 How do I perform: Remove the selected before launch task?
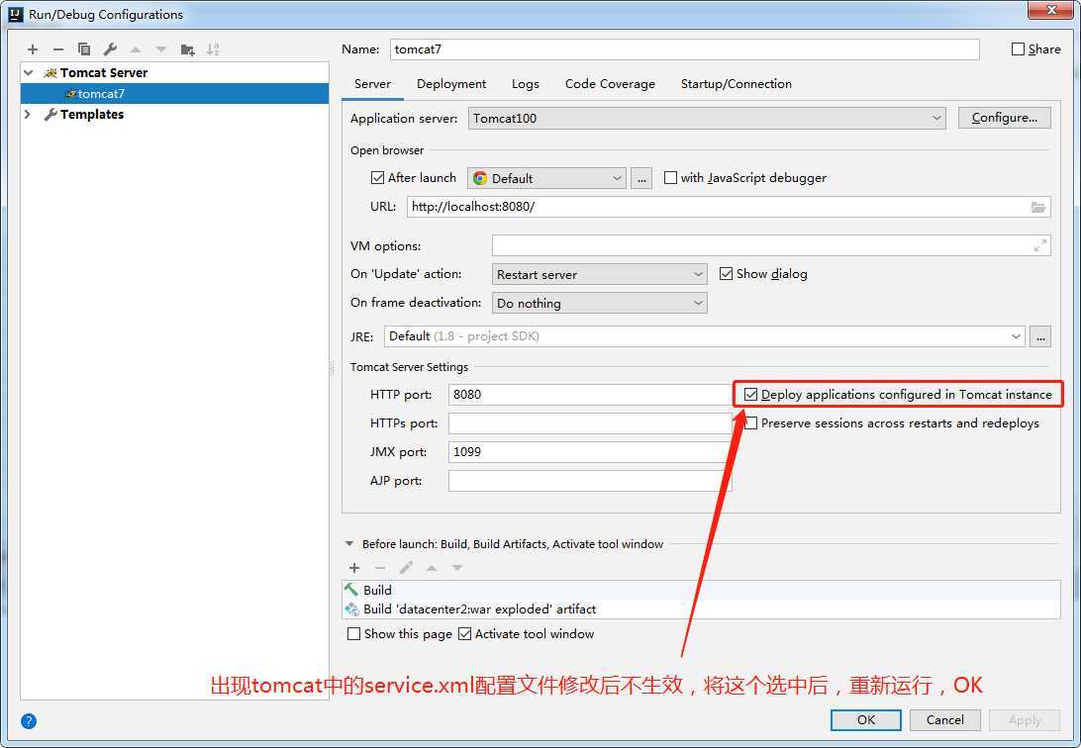click(380, 568)
